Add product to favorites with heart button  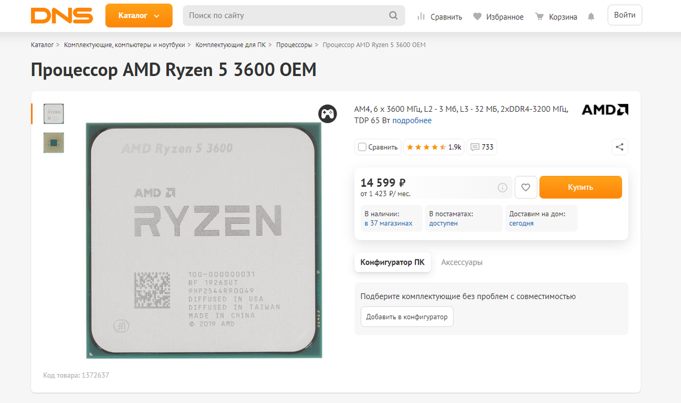[x=526, y=187]
